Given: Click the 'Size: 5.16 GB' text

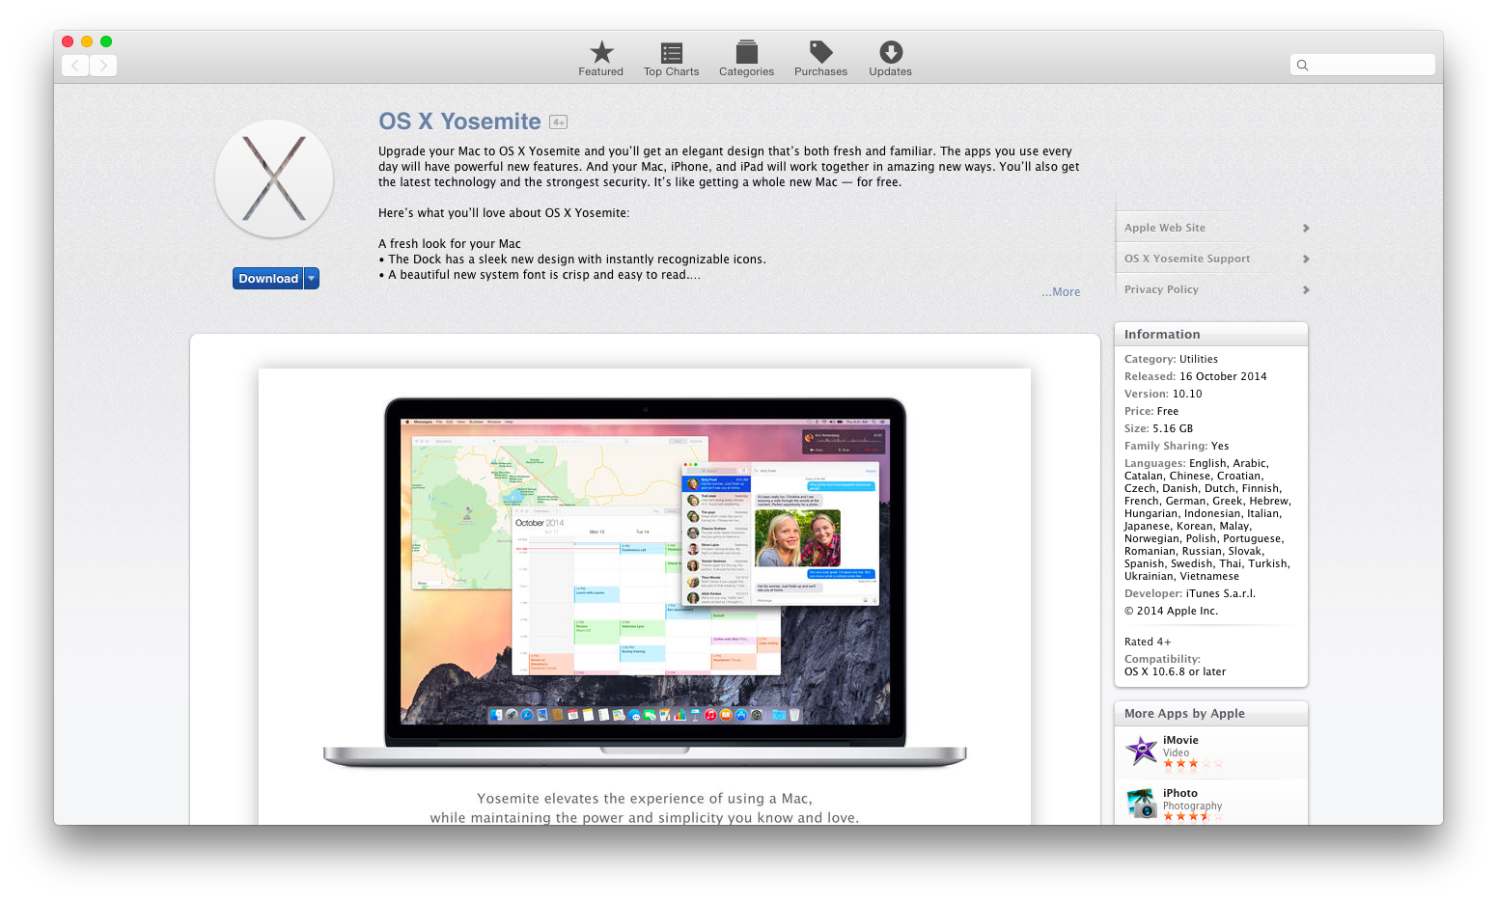Looking at the screenshot, I should (x=1158, y=428).
